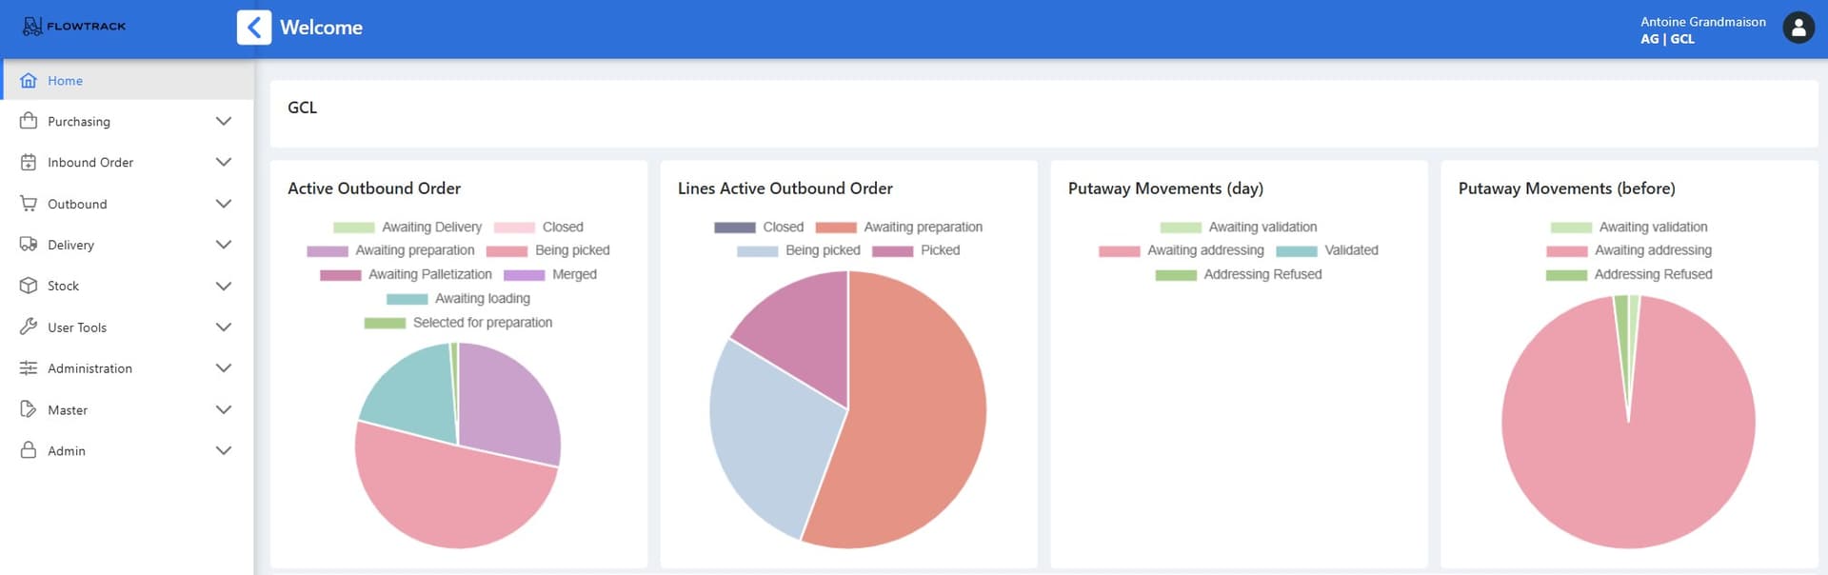The image size is (1828, 575).
Task: Click the FlowTrack logo link
Action: [x=74, y=27]
